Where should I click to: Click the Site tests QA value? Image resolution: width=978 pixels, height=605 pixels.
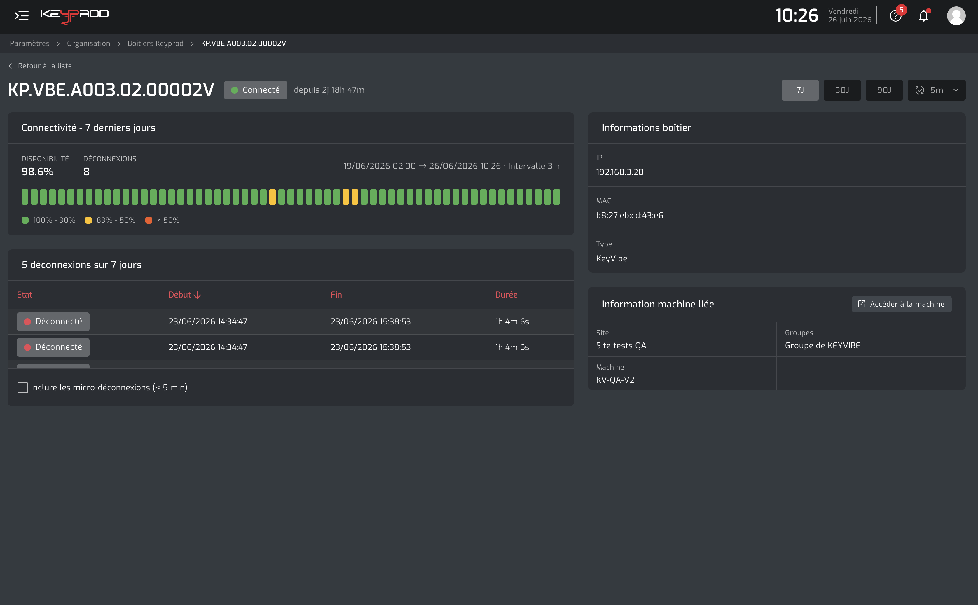621,345
